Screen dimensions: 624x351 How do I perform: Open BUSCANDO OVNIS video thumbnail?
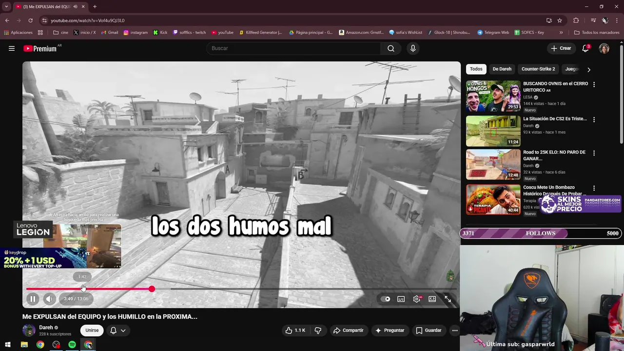(493, 96)
